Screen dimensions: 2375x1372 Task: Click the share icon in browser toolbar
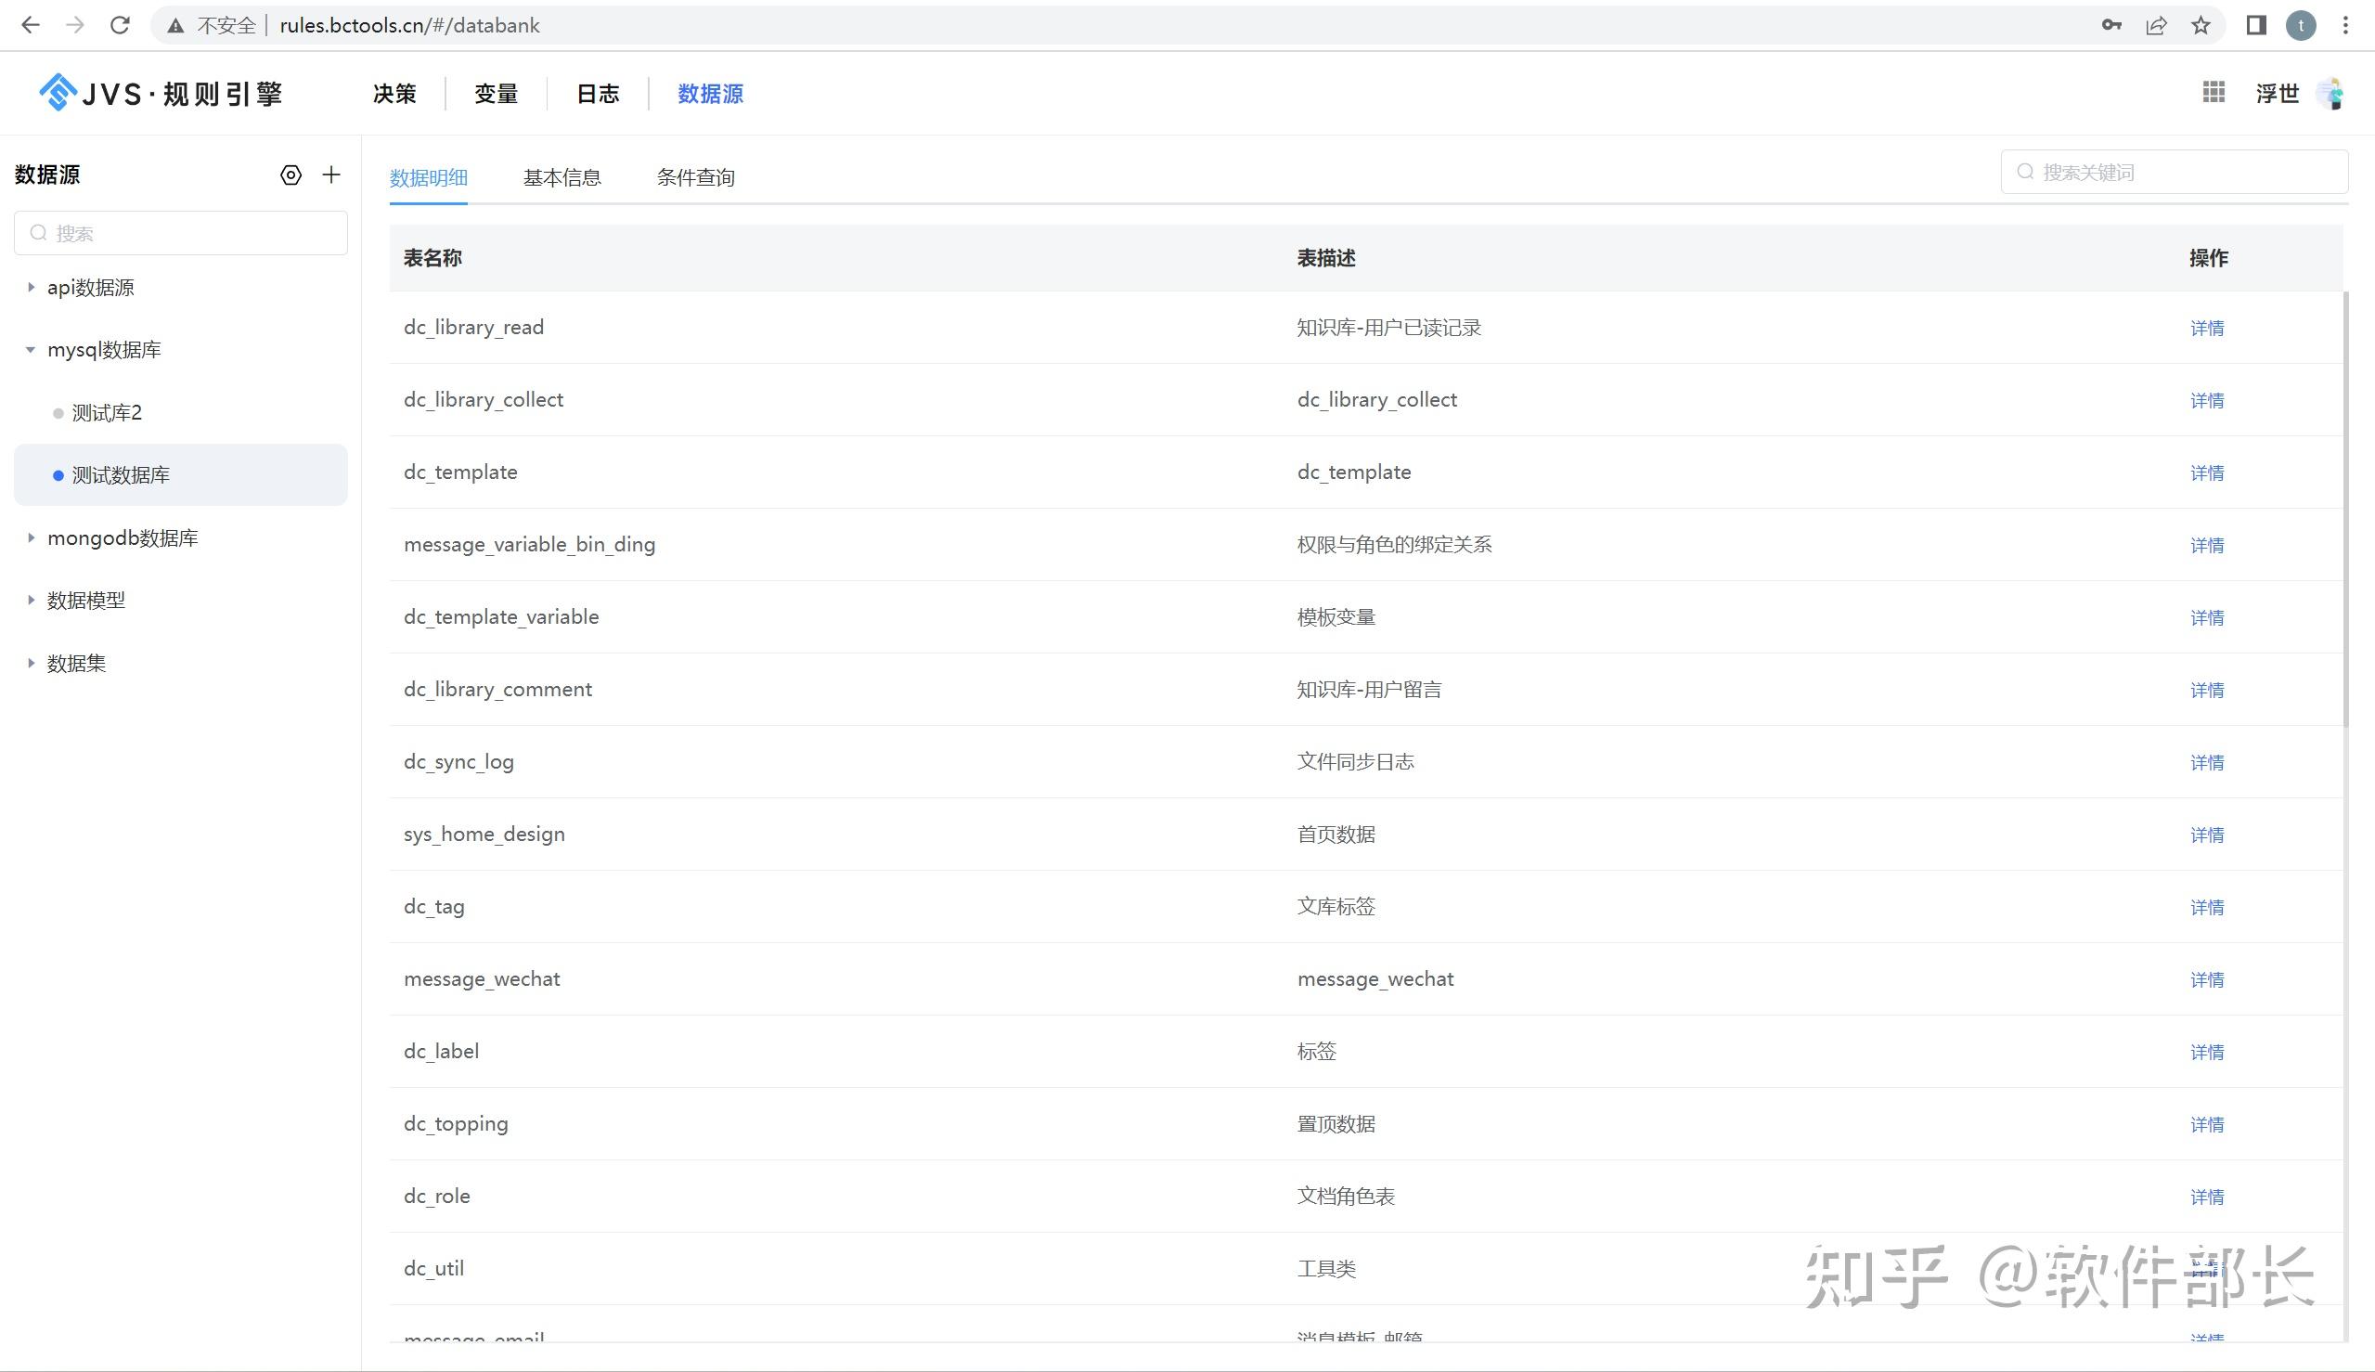tap(2155, 24)
